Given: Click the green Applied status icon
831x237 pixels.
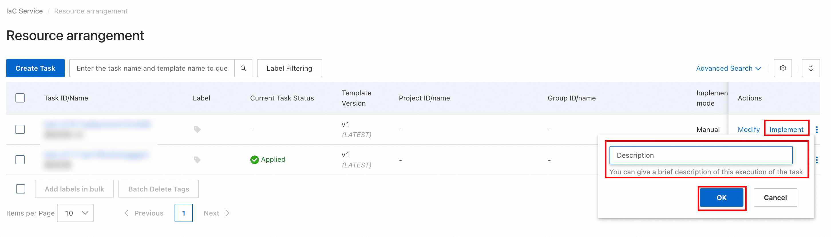Looking at the screenshot, I should click(254, 159).
